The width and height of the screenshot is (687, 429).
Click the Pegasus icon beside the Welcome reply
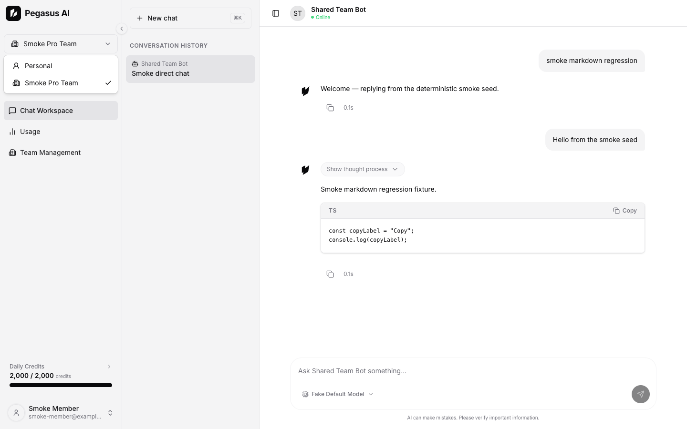point(305,91)
